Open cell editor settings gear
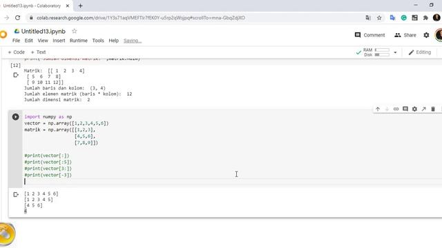The height and width of the screenshot is (248, 442). [414, 109]
